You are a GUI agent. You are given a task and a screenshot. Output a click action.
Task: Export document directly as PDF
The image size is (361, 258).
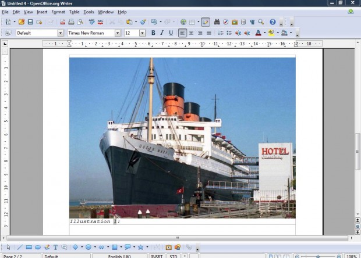62,22
